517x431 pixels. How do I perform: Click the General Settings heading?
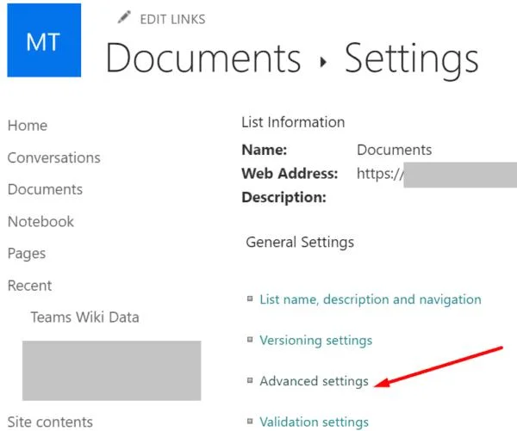tap(300, 242)
